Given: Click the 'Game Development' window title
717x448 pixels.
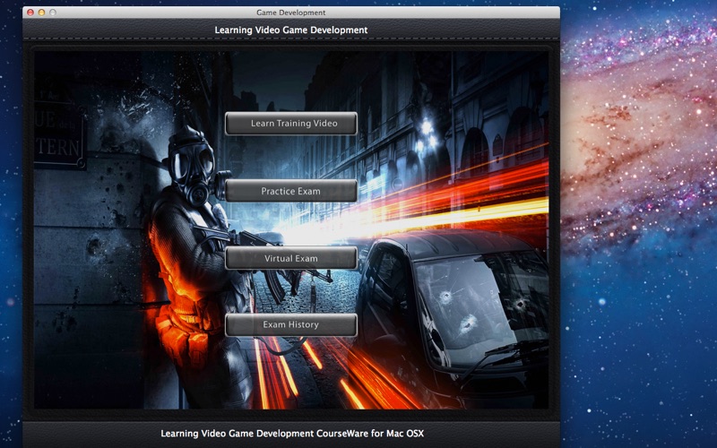Looking at the screenshot, I should 290,13.
